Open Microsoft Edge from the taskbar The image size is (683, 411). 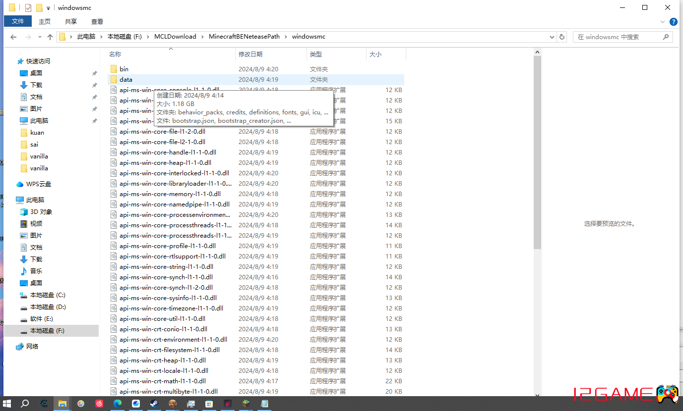[118, 404]
